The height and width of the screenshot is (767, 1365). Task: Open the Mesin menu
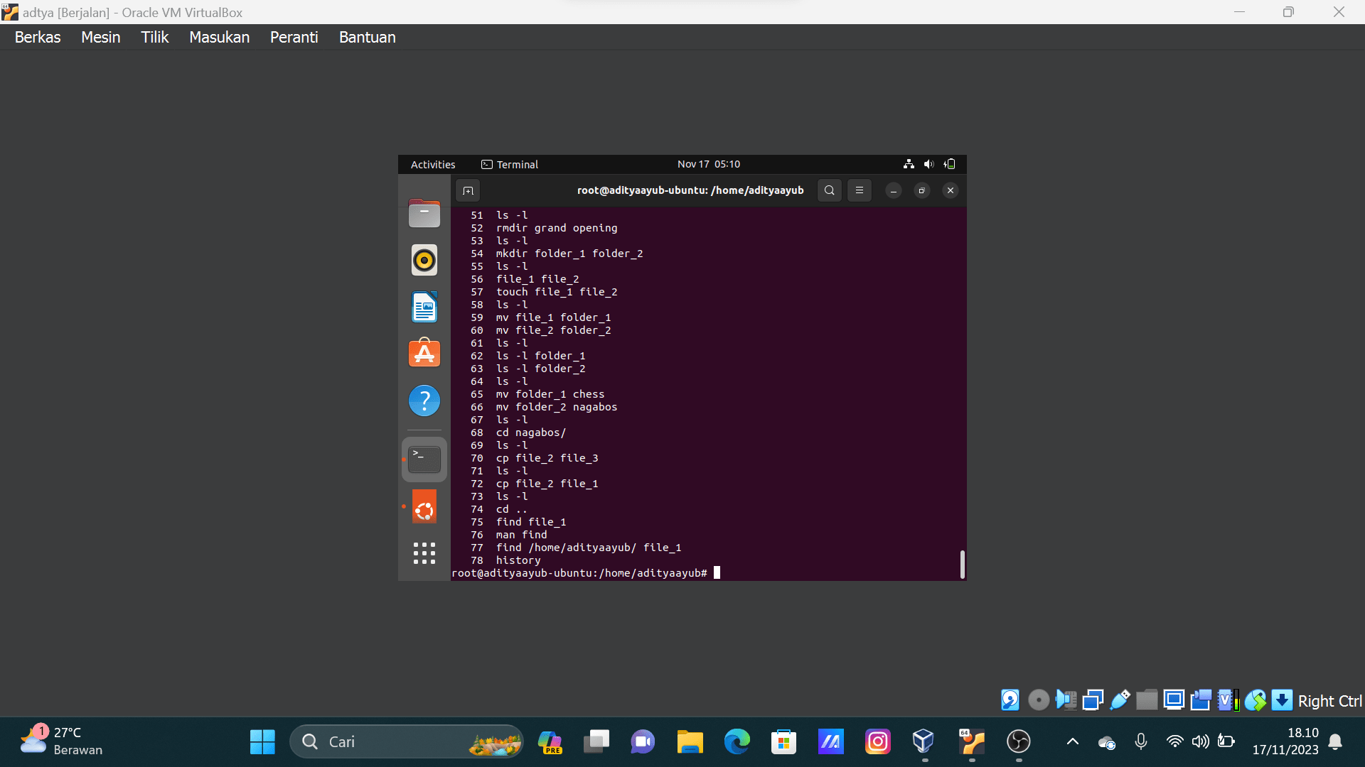(x=100, y=37)
